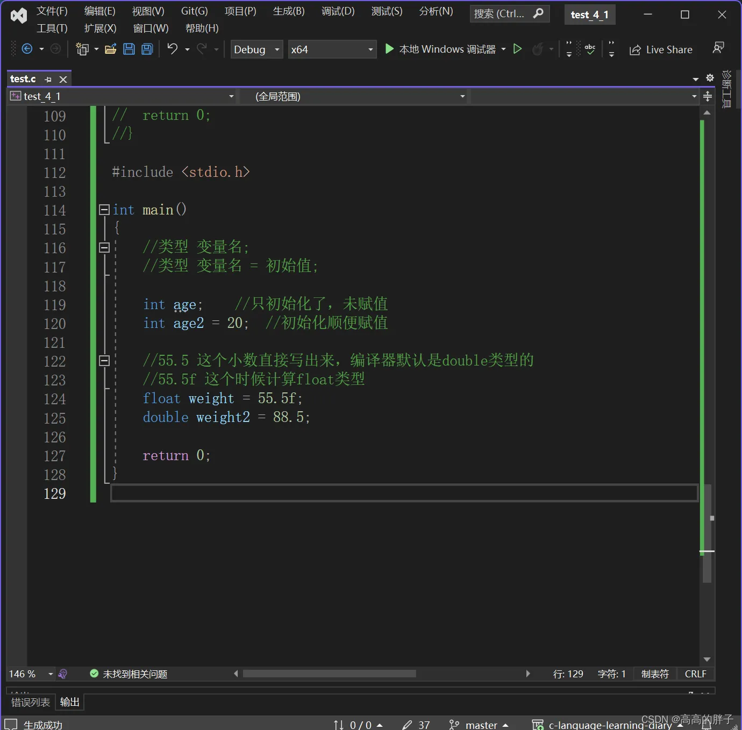The width and height of the screenshot is (742, 730).
Task: Click the green checkmark no-issues indicator
Action: coord(94,674)
